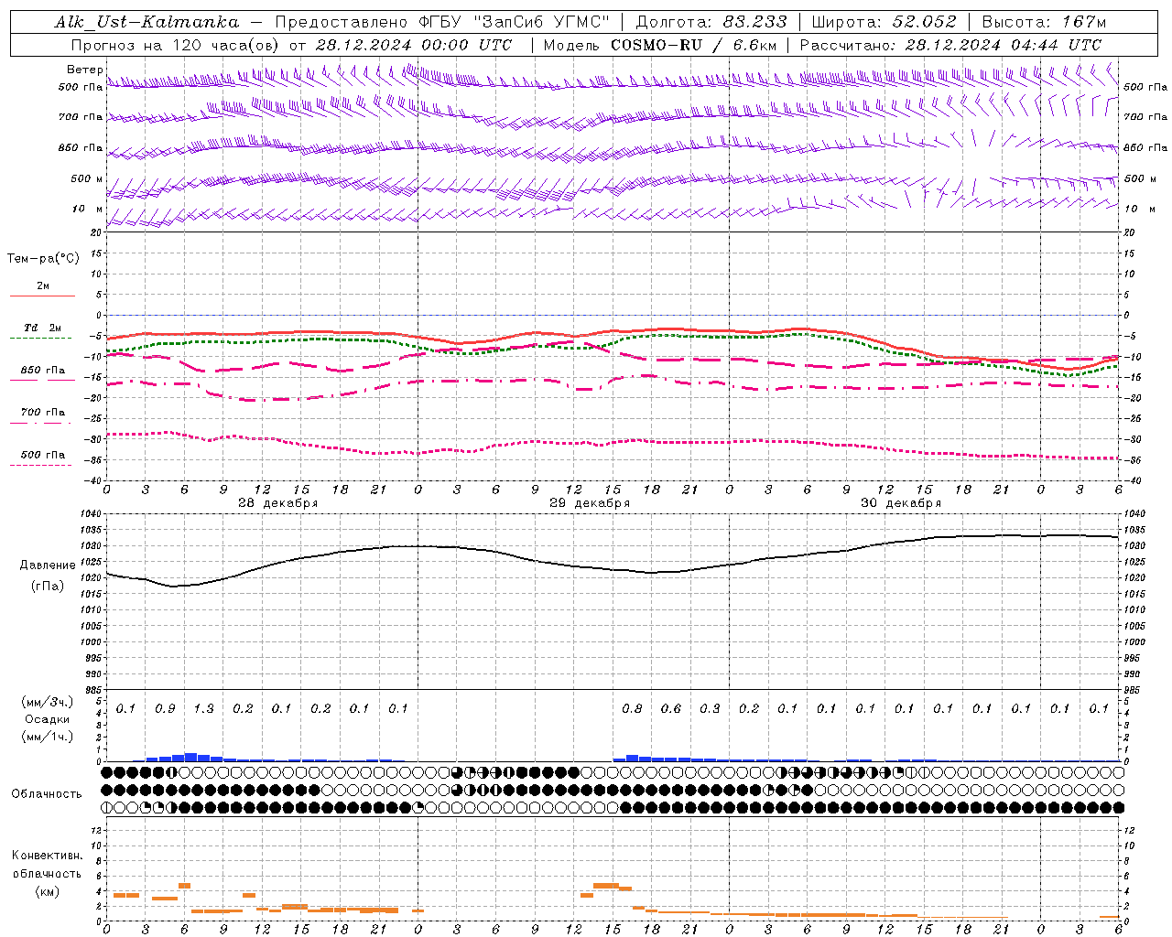Viewport: 1172px width, 937px height.
Task: Click the '2м' temperature legend entry
Action: 43,285
